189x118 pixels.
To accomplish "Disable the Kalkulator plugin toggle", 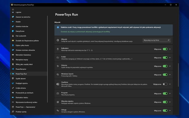I will pyautogui.click(x=165, y=49).
